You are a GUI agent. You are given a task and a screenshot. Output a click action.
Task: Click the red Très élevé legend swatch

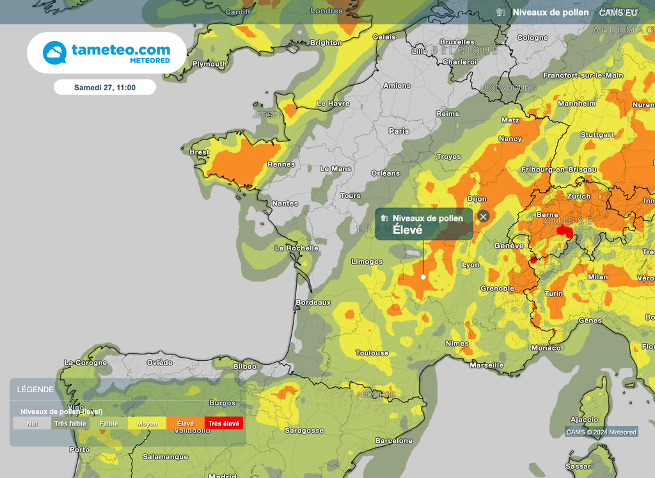pyautogui.click(x=224, y=423)
